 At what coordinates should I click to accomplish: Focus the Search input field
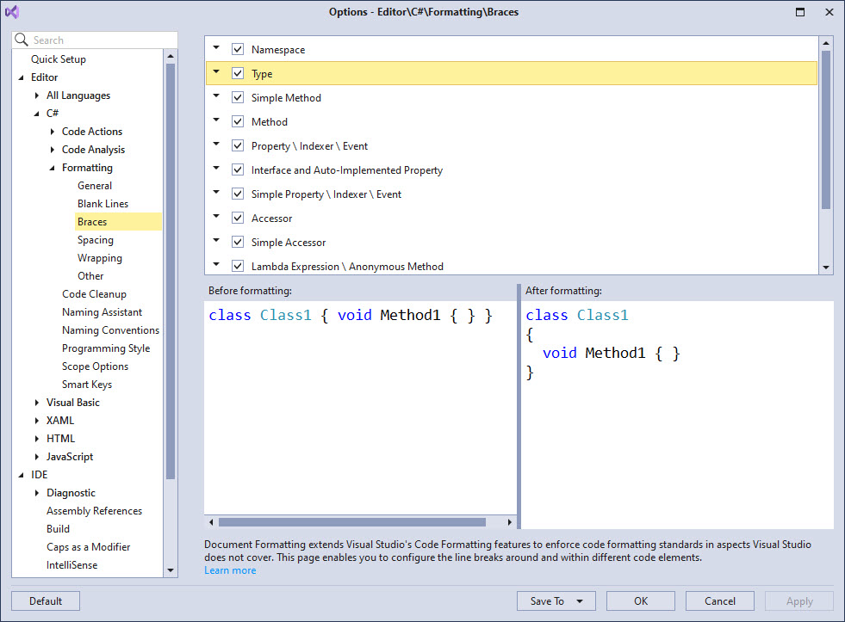102,40
